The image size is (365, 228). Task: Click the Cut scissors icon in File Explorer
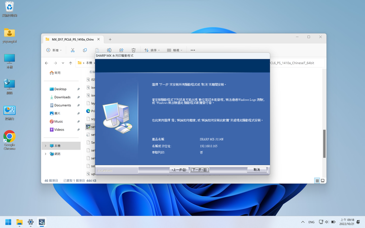coord(72,50)
